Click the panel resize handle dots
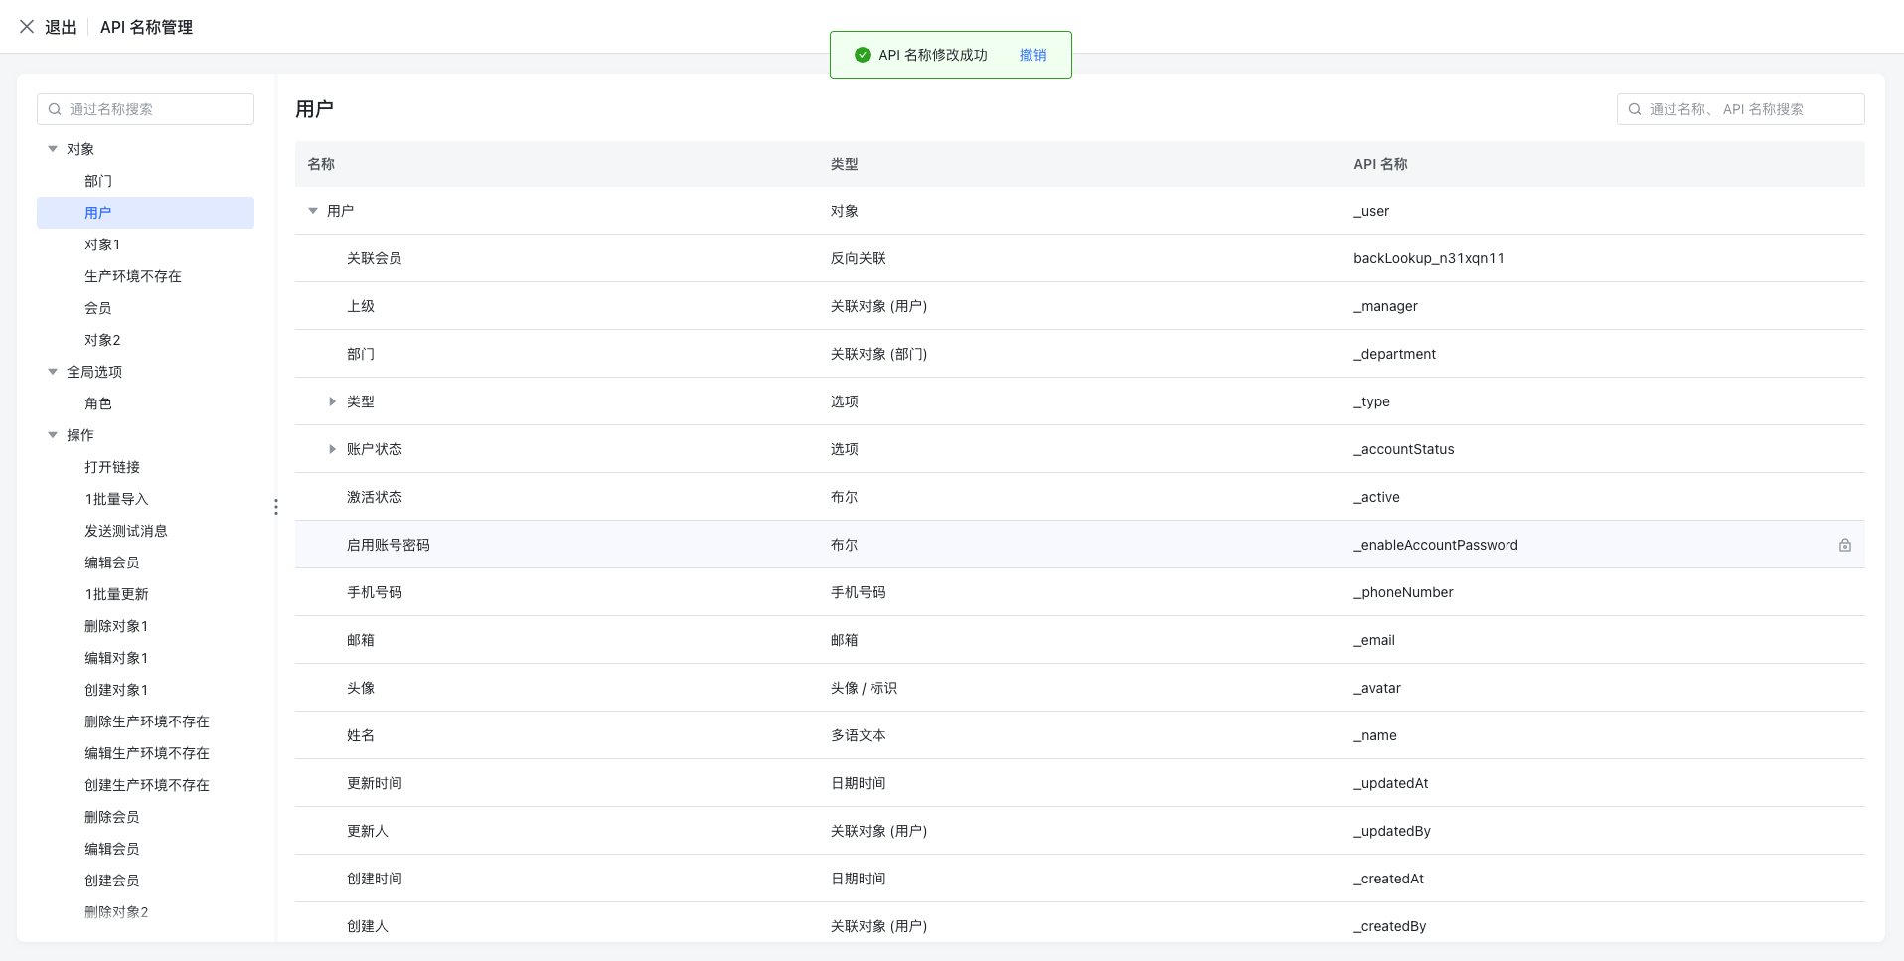The image size is (1904, 961). (x=275, y=507)
